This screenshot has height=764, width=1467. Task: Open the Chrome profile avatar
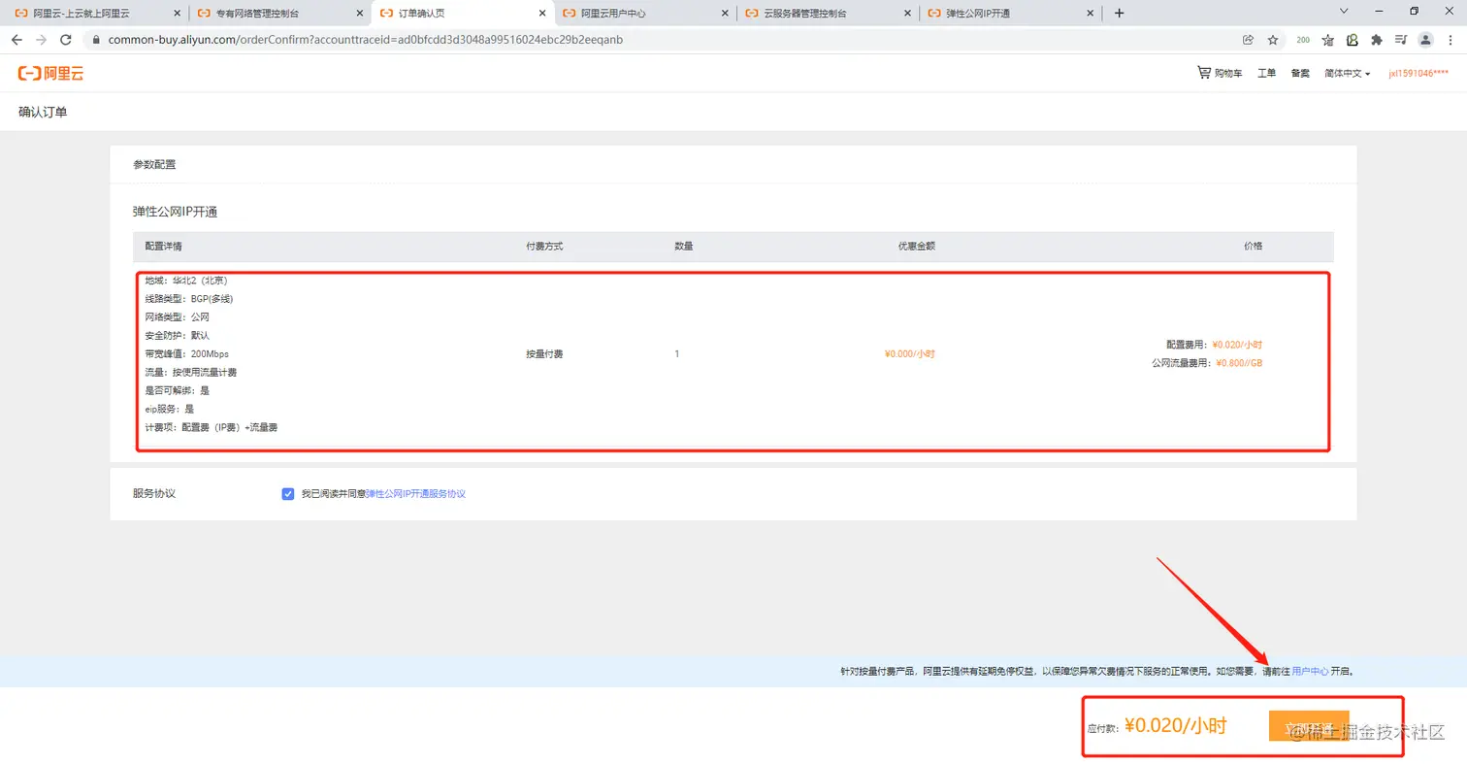pos(1425,40)
